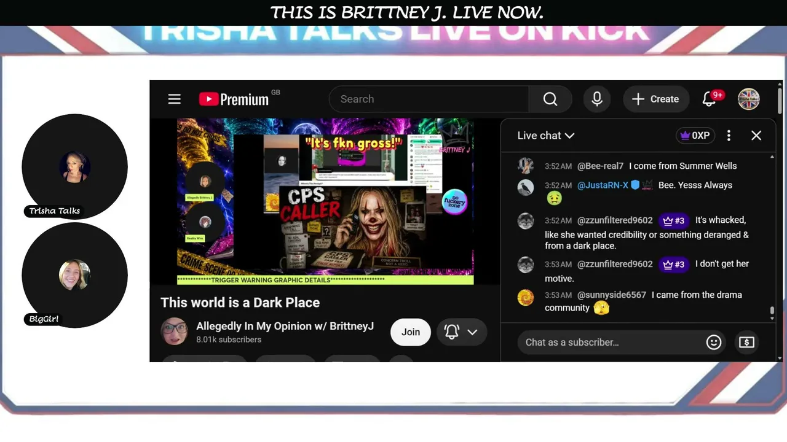Click the "Trisha Talks" name label
The height and width of the screenshot is (442, 787).
pyautogui.click(x=55, y=211)
